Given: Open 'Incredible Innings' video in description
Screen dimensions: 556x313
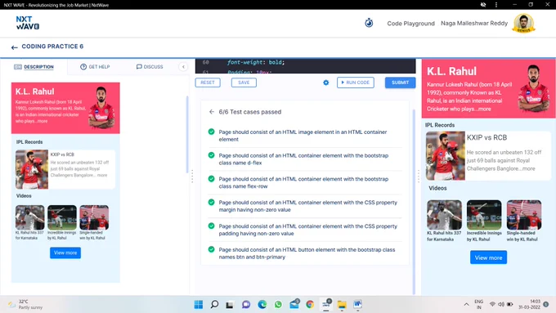Looking at the screenshot, I should [62, 217].
